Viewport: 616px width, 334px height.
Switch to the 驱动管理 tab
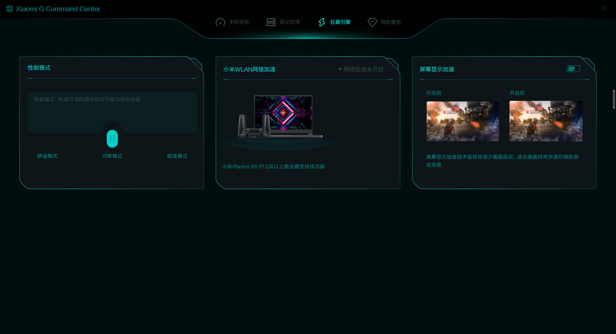coord(283,22)
